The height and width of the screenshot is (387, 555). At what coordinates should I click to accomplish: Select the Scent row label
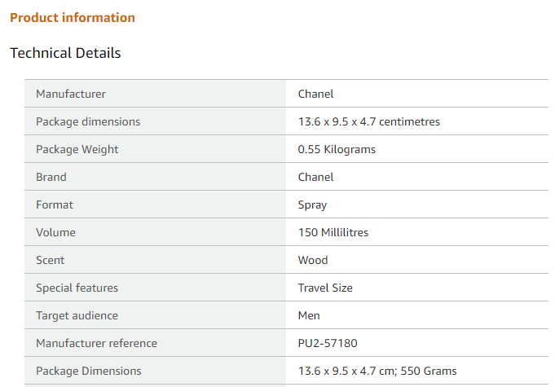(50, 260)
